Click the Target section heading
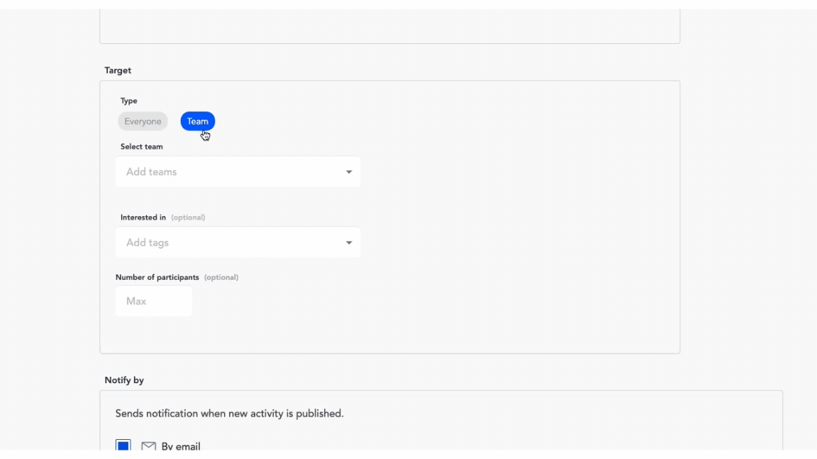This screenshot has width=817, height=459. pyautogui.click(x=118, y=71)
